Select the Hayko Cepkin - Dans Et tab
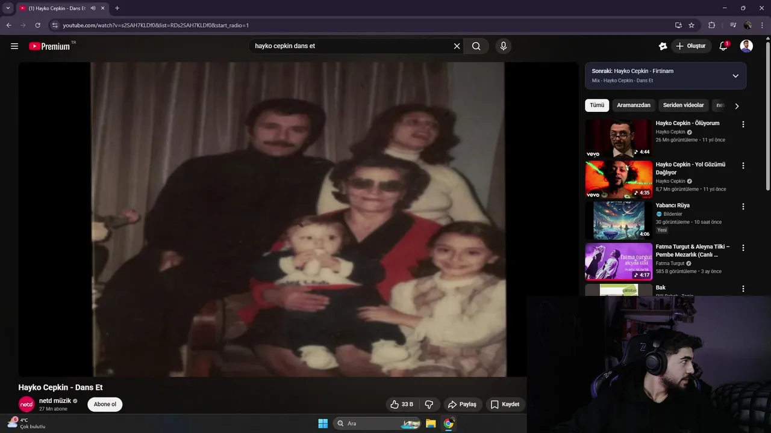 coord(57,8)
